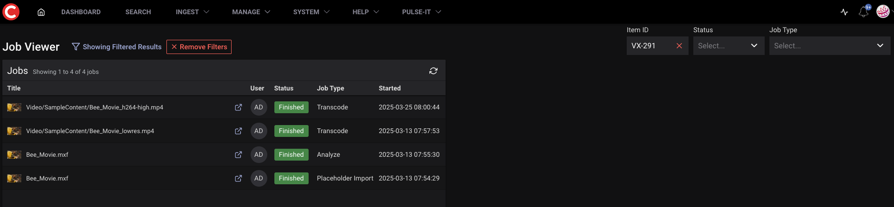Open the Search page

click(138, 12)
